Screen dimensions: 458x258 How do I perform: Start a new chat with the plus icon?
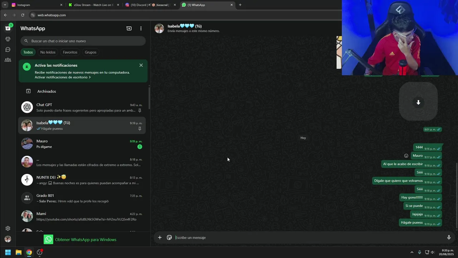point(129,28)
